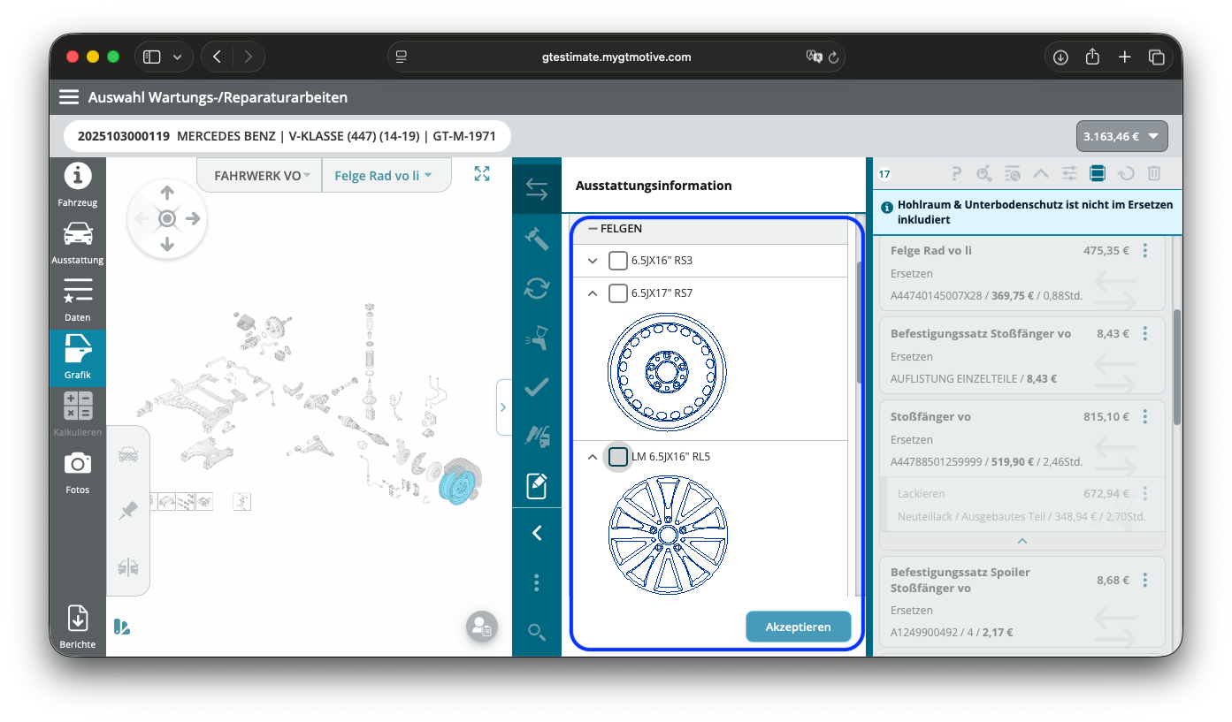The height and width of the screenshot is (722, 1232).
Task: Click the alloy RL5 wheel image
Action: (668, 535)
